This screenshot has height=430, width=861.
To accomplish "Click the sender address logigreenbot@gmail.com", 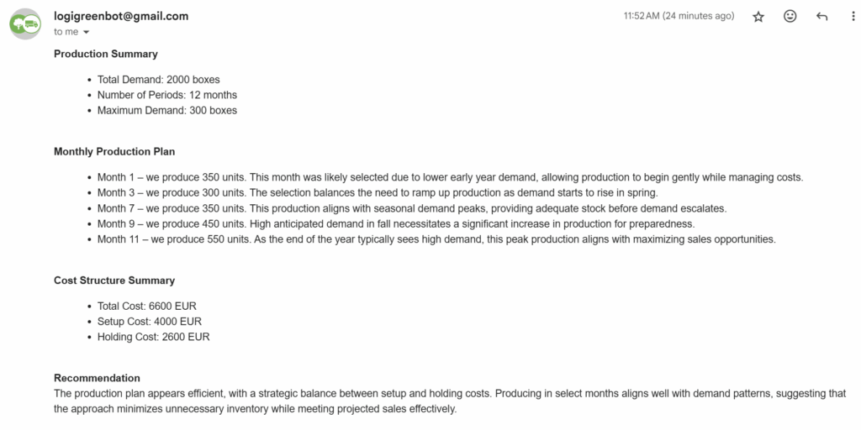I will [x=121, y=16].
